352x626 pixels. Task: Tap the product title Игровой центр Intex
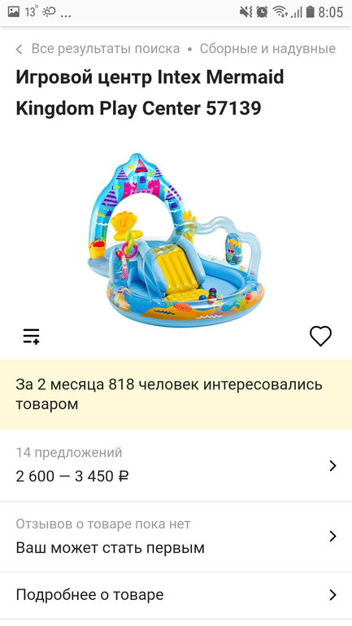[x=150, y=92]
